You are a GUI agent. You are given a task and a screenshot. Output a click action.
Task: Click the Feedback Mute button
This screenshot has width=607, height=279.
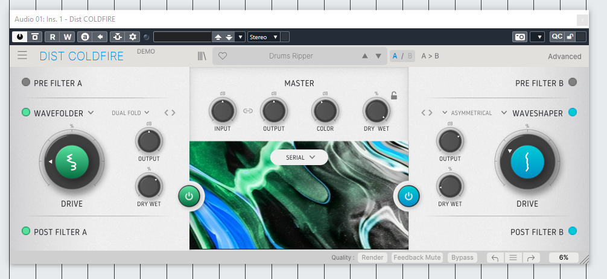pyautogui.click(x=417, y=257)
